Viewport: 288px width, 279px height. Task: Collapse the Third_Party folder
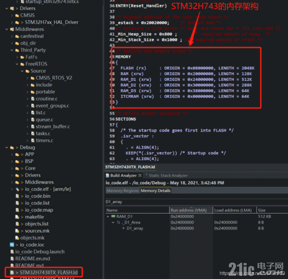point(12,50)
